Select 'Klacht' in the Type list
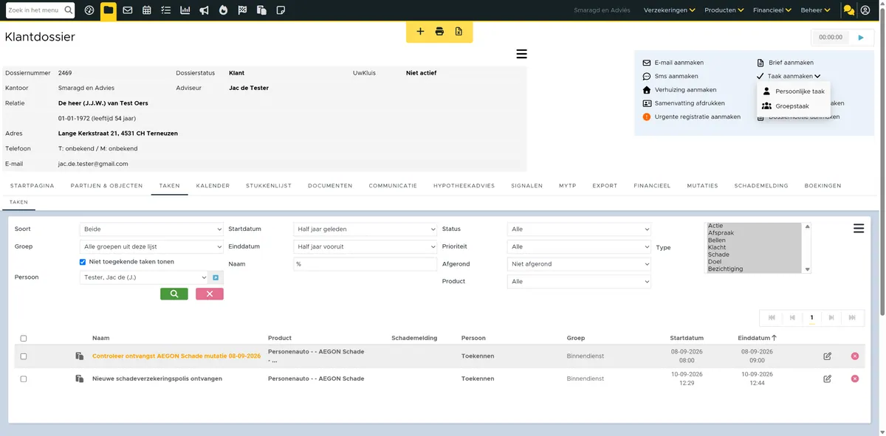The width and height of the screenshot is (886, 436). [x=754, y=247]
